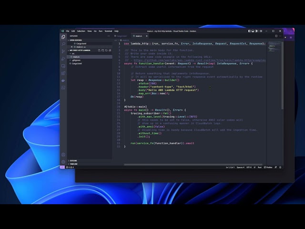Image resolution: width=305 pixels, height=229 pixels.
Task: Click the feedback icon in status bar
Action: 275,167
